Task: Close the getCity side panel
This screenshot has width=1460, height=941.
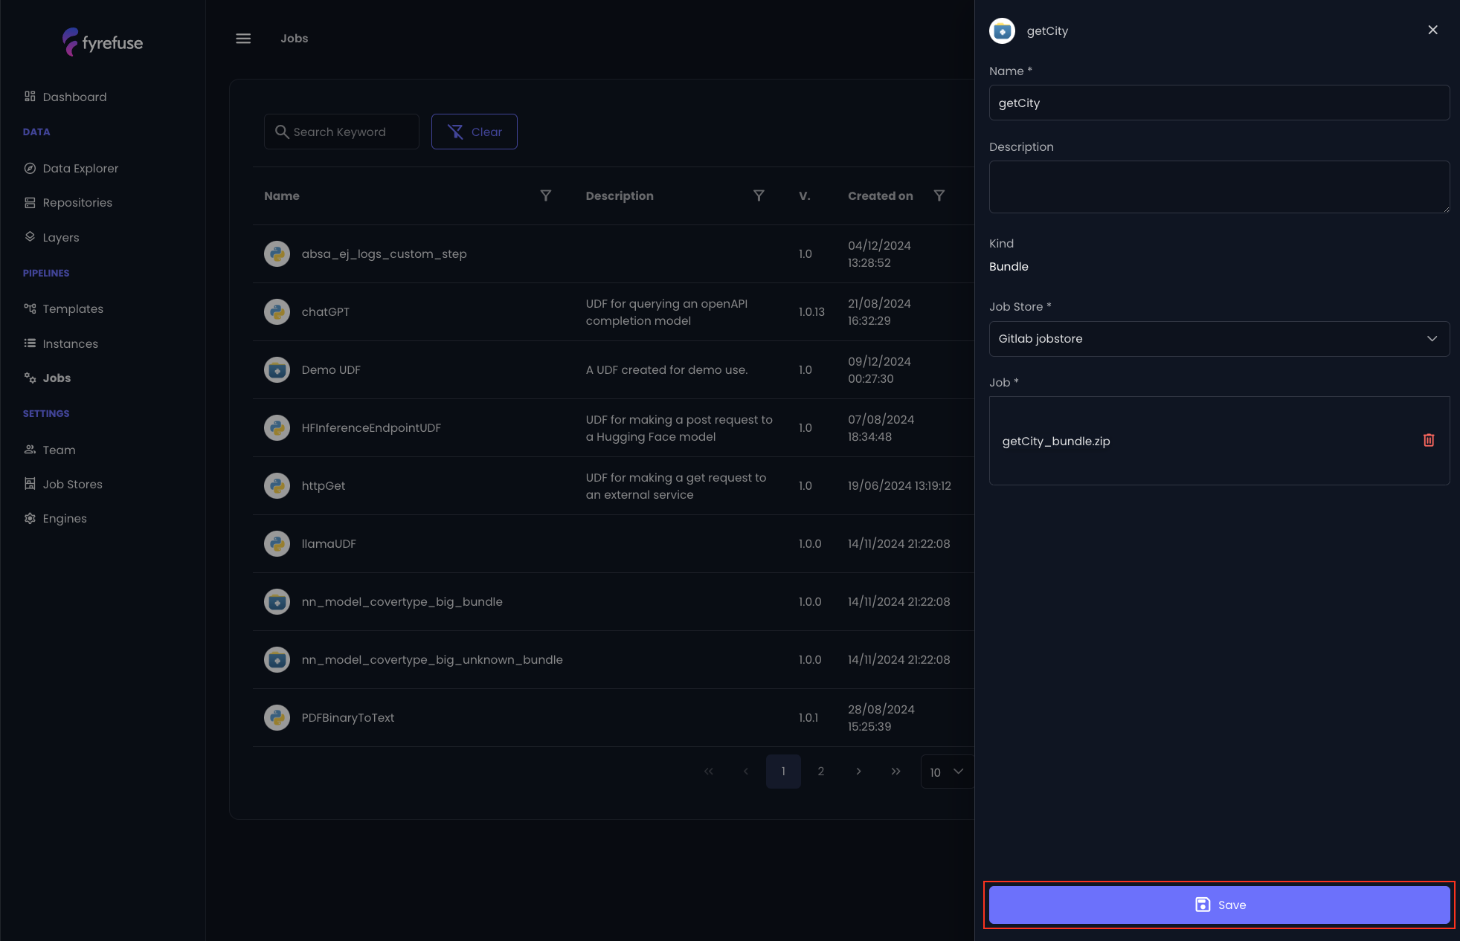Action: 1432,30
